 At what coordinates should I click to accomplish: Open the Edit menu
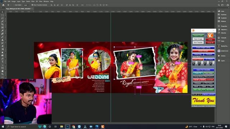click(9, 1)
